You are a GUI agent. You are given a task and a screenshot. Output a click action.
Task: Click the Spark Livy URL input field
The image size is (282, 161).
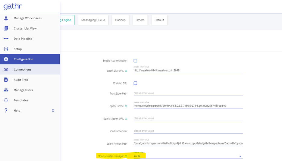(188, 71)
